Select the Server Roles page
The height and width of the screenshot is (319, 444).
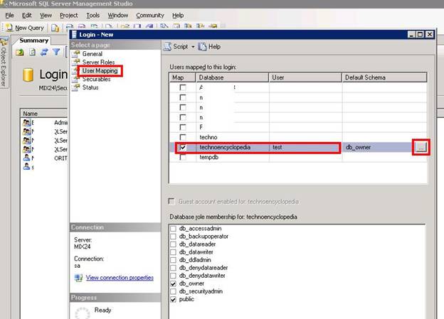98,62
